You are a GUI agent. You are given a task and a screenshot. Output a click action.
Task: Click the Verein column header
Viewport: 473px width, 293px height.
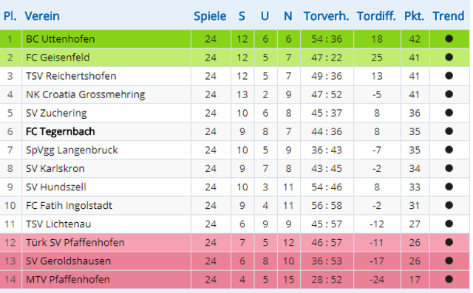pos(42,16)
